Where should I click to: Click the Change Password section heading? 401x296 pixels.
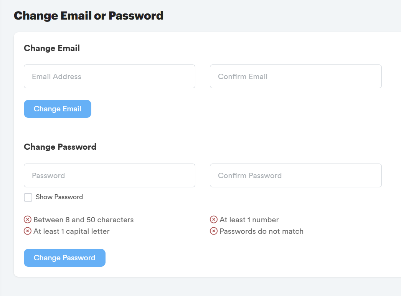pyautogui.click(x=60, y=147)
